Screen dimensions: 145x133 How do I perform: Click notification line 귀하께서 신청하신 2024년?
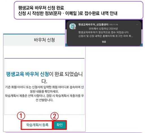pos(103,29)
